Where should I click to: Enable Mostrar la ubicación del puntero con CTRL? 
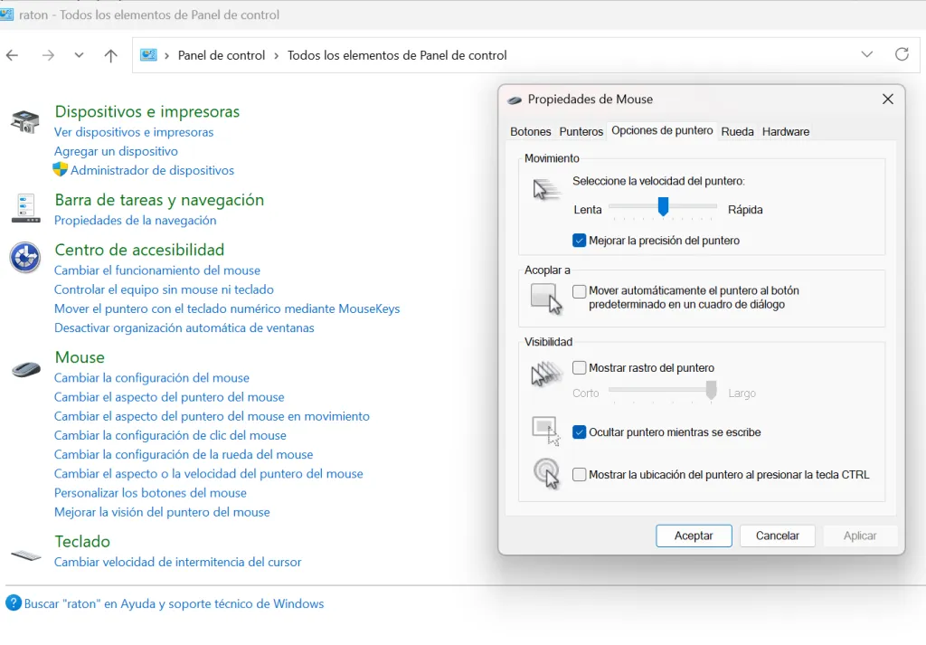coord(580,474)
